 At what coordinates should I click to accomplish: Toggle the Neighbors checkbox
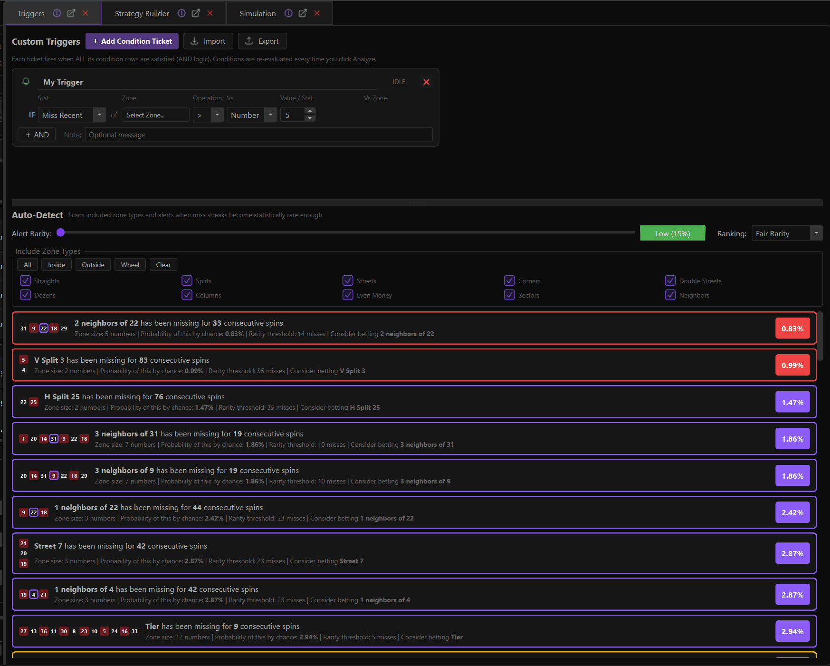click(x=670, y=295)
